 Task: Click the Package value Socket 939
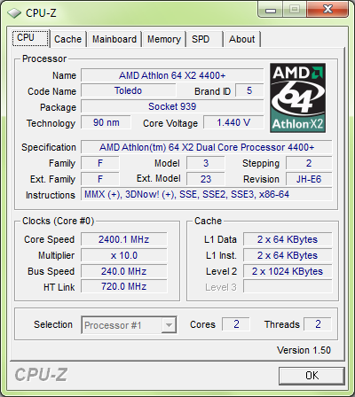point(172,106)
